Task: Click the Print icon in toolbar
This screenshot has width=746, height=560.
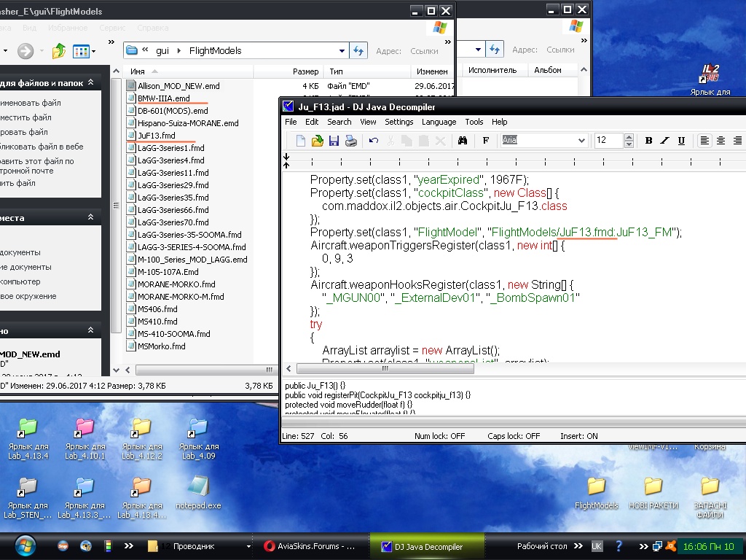Action: click(x=350, y=141)
